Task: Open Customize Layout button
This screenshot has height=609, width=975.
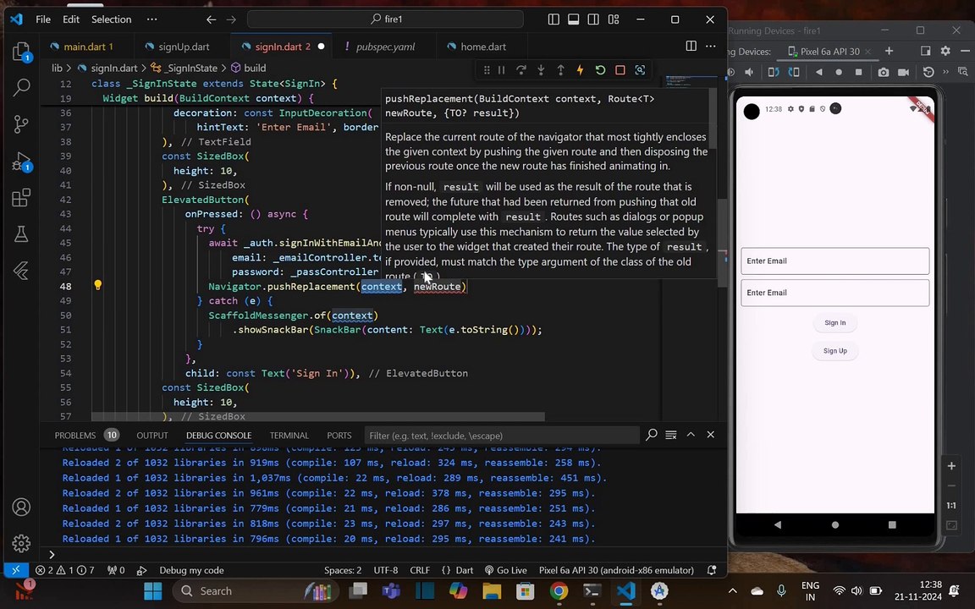Action: [614, 19]
